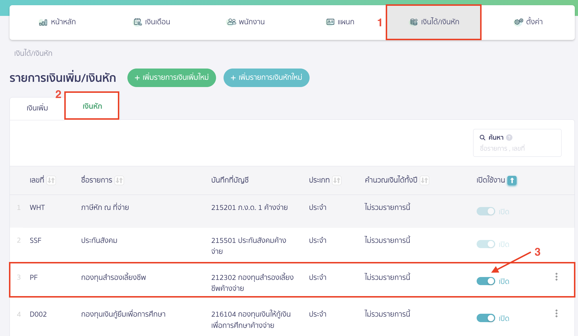Viewport: 578px width, 336px height.
Task: Click the หน้าหลัก home chart icon
Action: 43,22
